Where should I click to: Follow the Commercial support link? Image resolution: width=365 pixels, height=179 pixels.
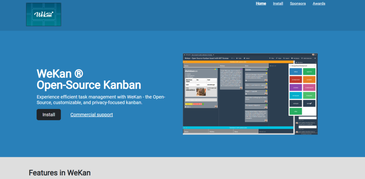click(92, 114)
